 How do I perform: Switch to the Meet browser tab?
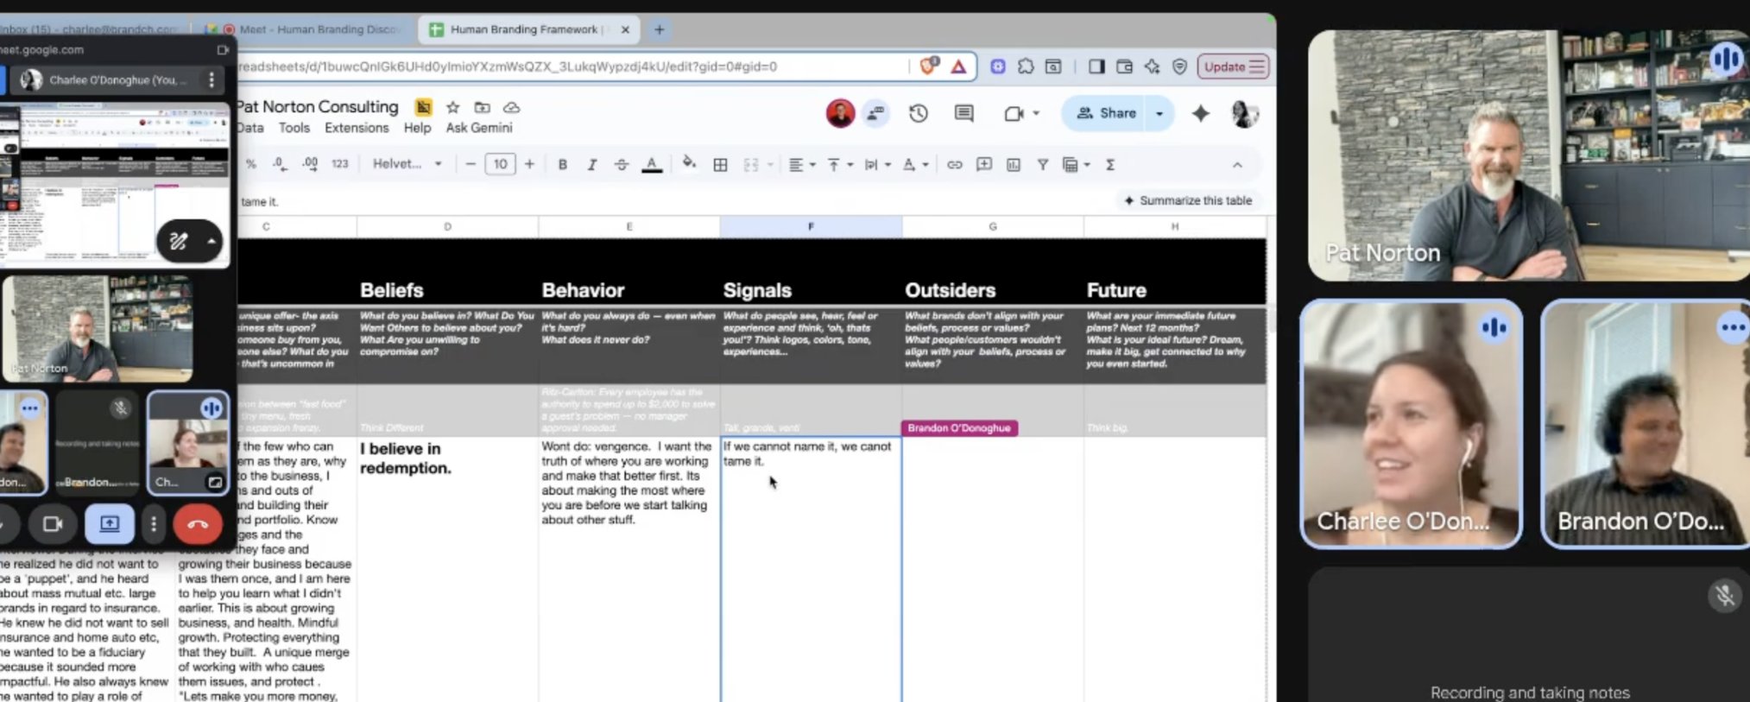point(311,29)
